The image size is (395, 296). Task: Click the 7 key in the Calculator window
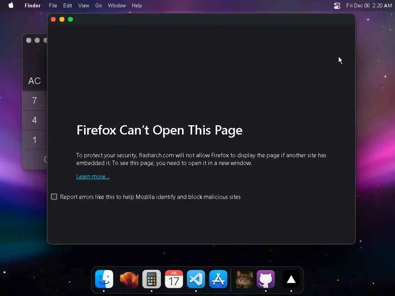[34, 101]
